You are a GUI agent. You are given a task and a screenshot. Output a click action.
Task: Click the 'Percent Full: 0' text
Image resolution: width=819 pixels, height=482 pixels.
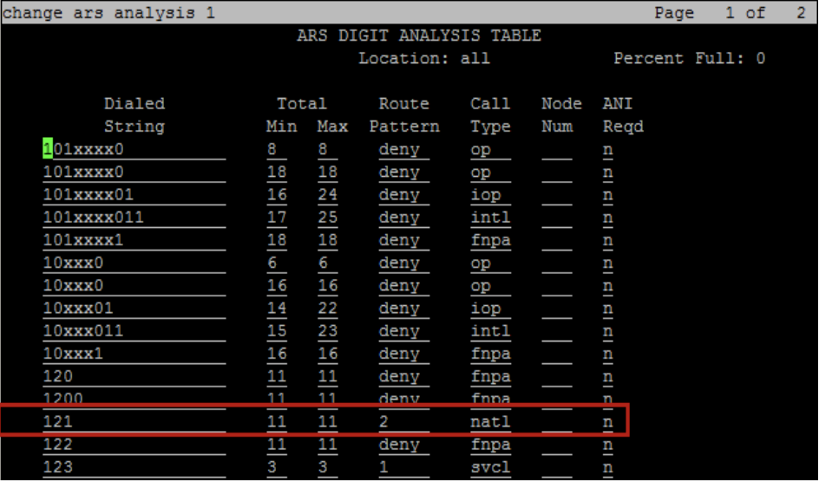click(x=690, y=58)
